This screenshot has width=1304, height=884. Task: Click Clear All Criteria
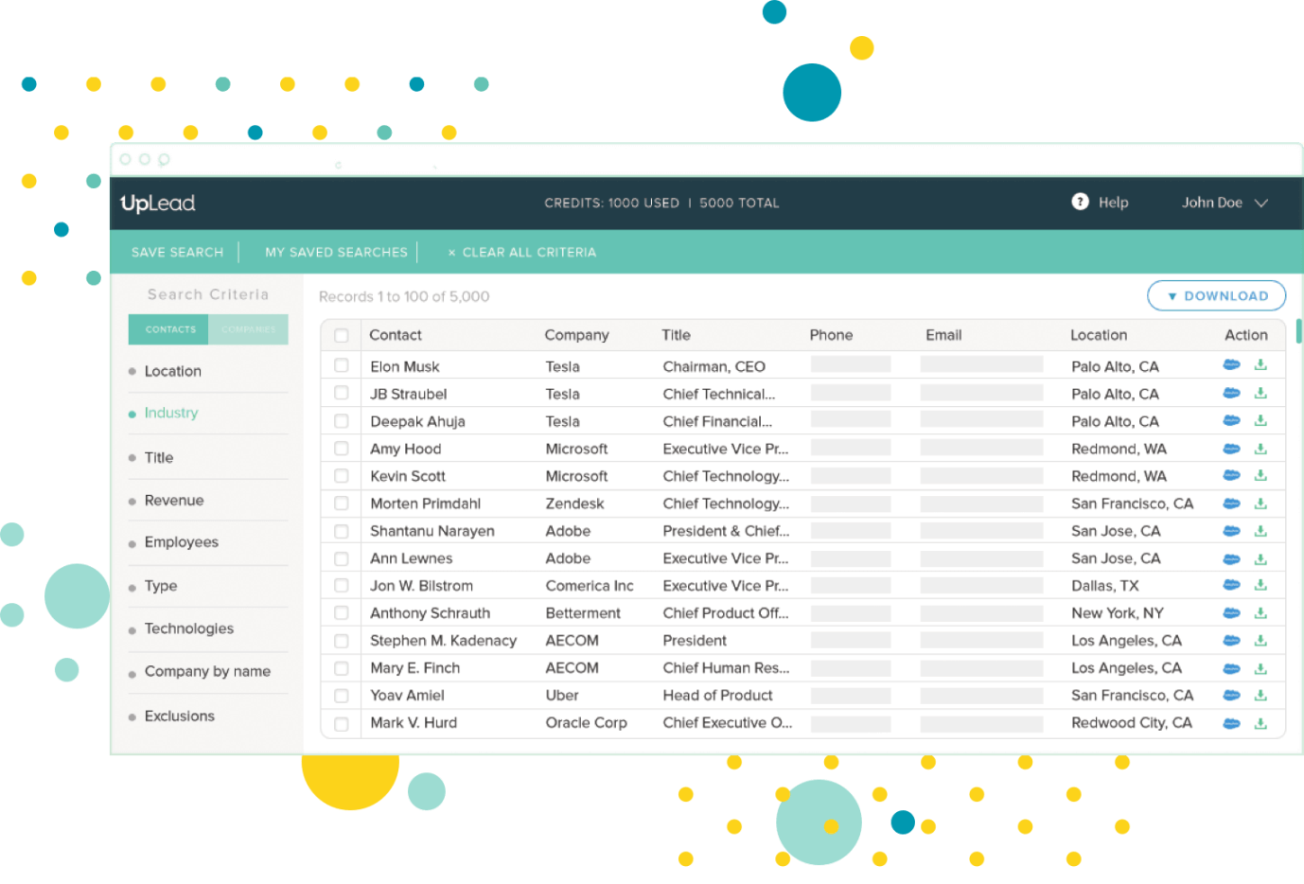coord(522,253)
